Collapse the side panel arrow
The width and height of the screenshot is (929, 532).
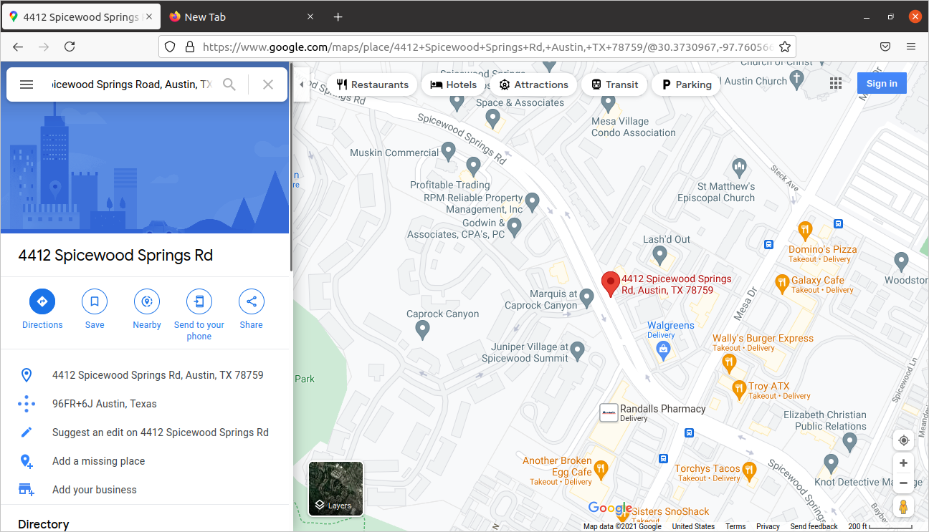coord(301,84)
